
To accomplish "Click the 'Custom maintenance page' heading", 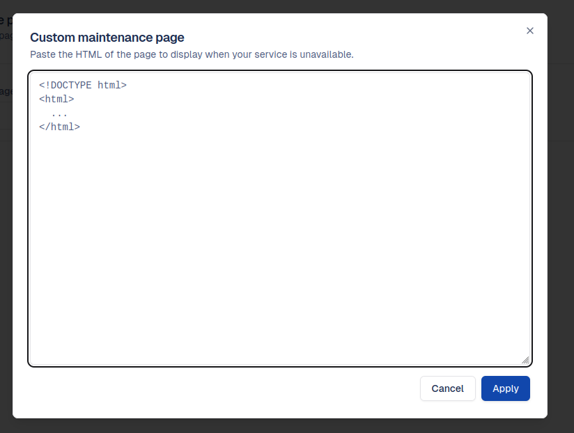I will (107, 38).
